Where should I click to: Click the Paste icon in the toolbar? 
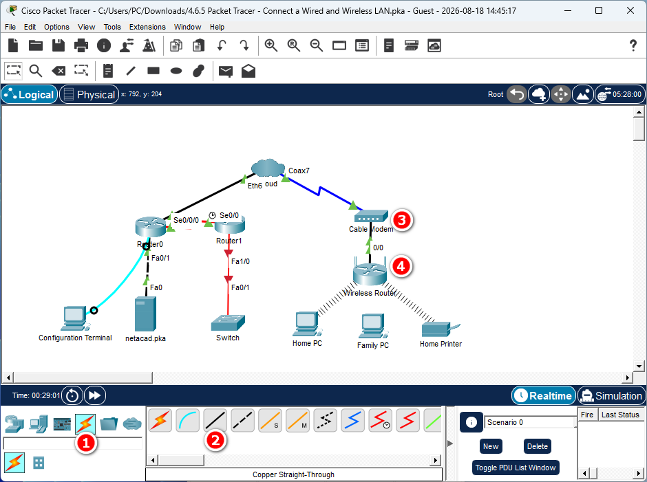pos(199,45)
